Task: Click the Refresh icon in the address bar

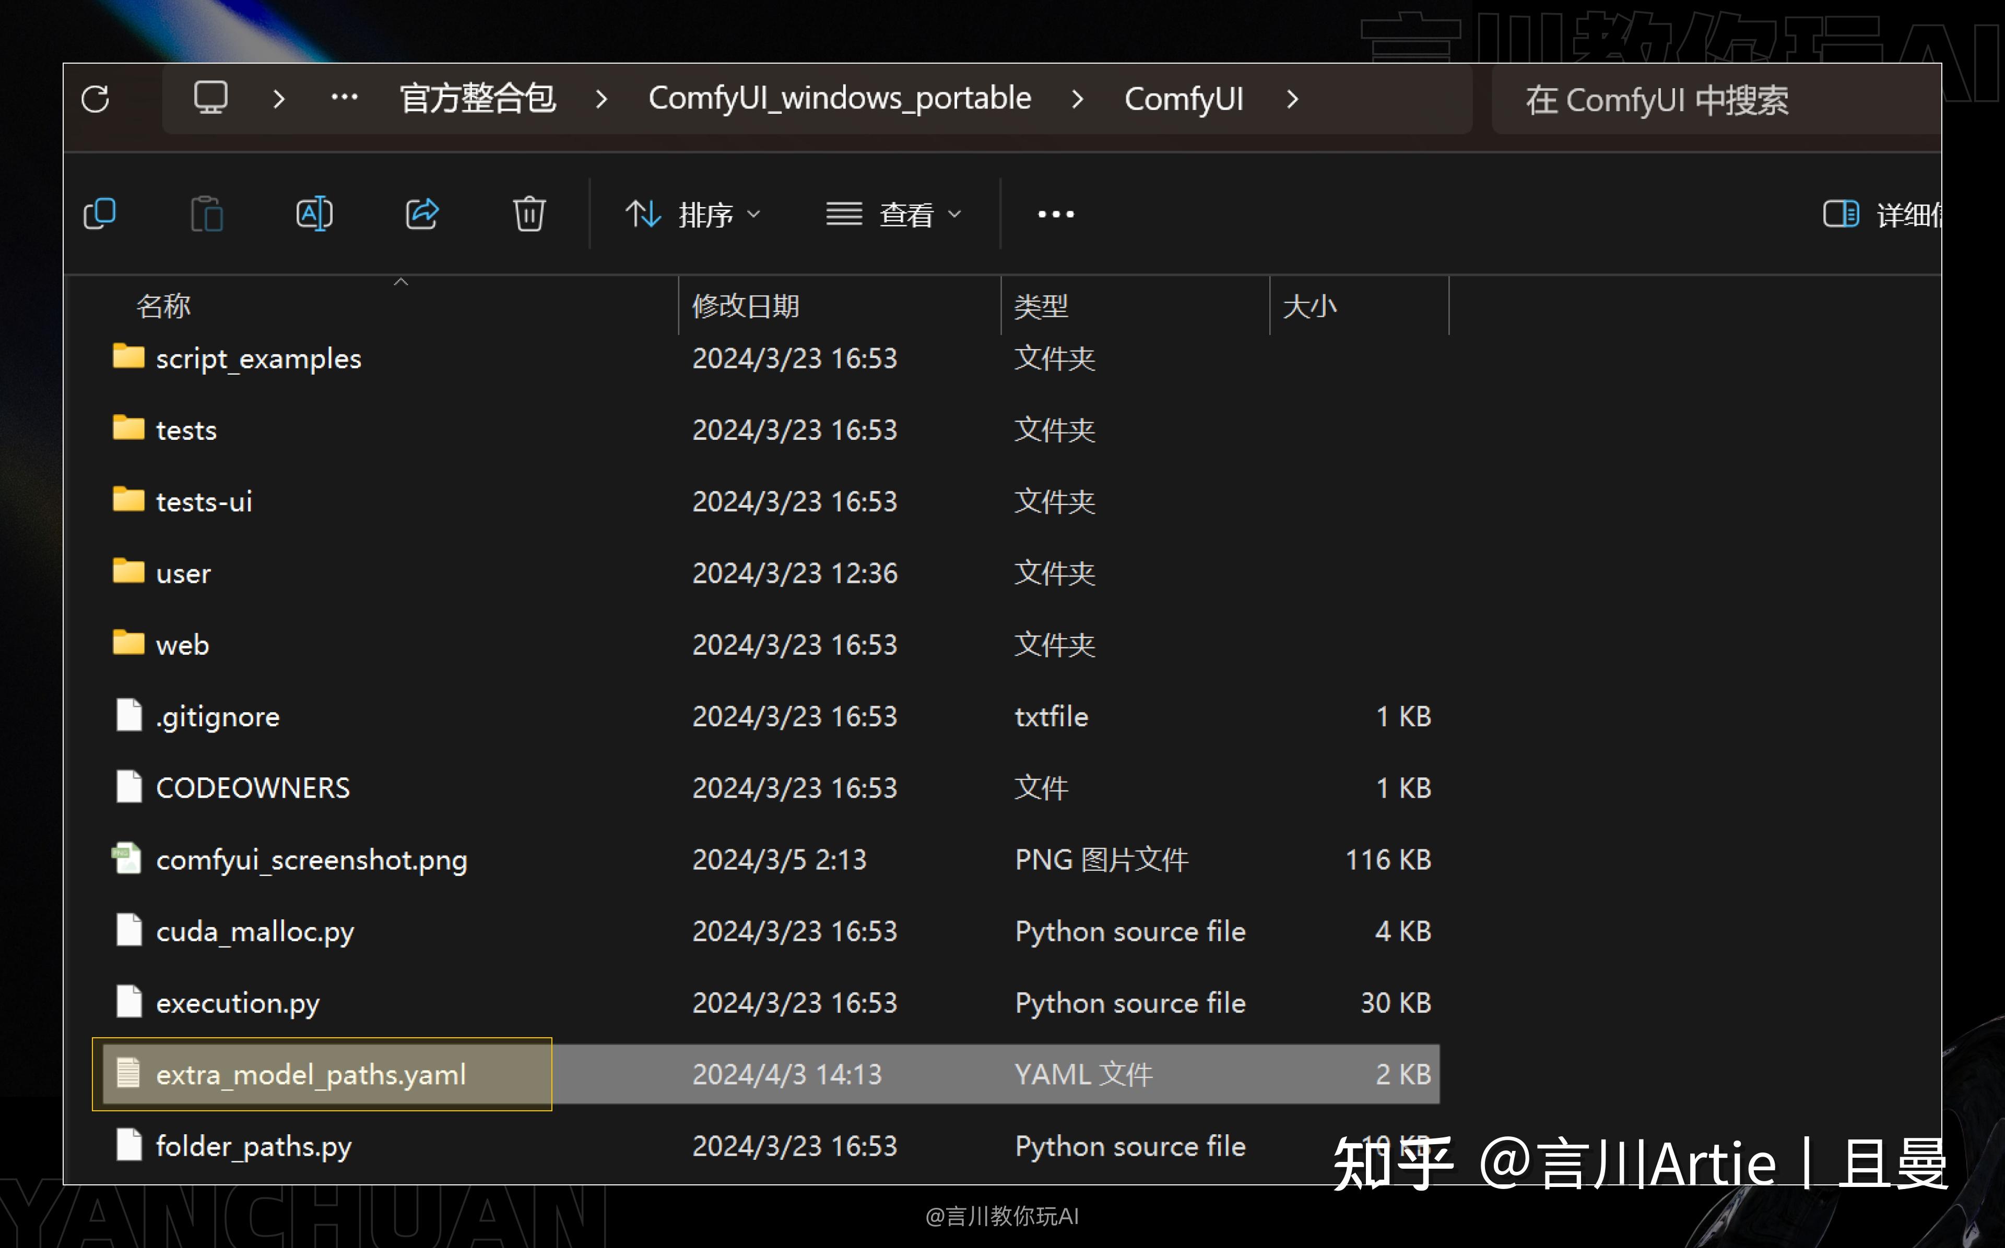Action: [96, 98]
